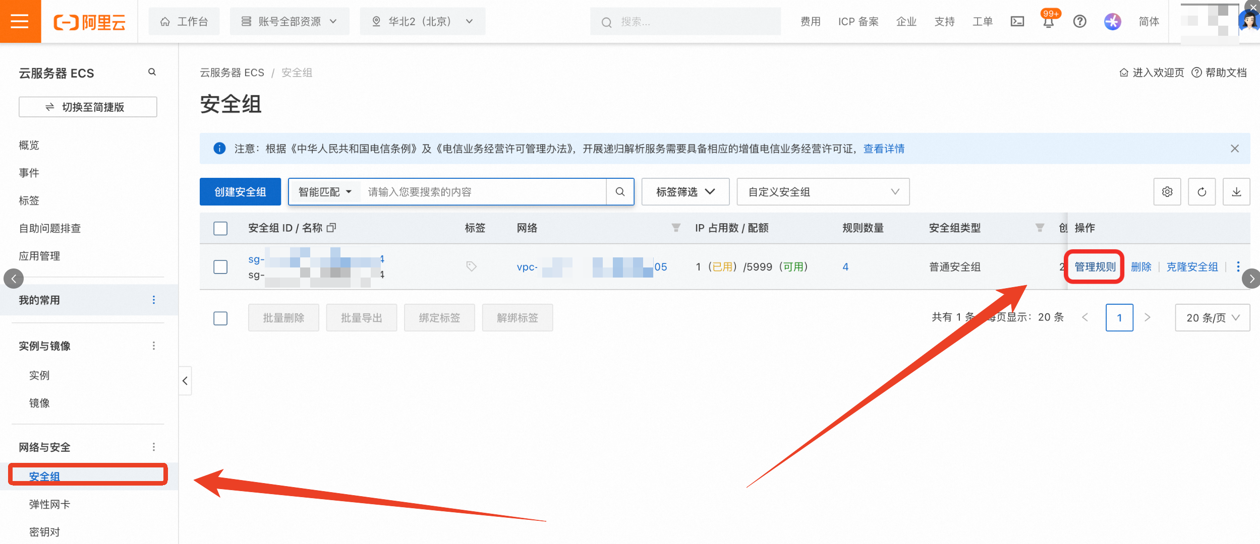Open the Cloud Shell terminal icon

click(x=1017, y=21)
